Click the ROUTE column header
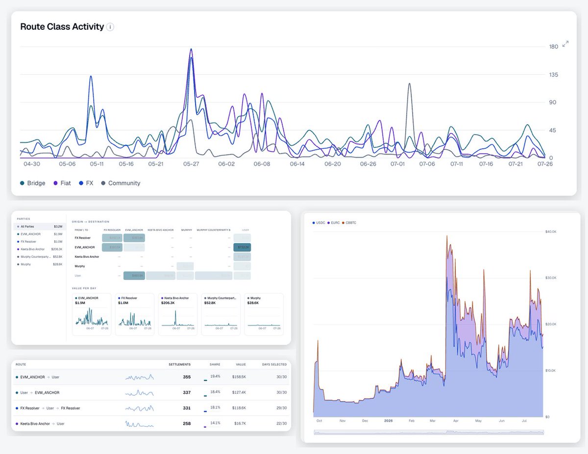This screenshot has height=454, width=588. 21,364
